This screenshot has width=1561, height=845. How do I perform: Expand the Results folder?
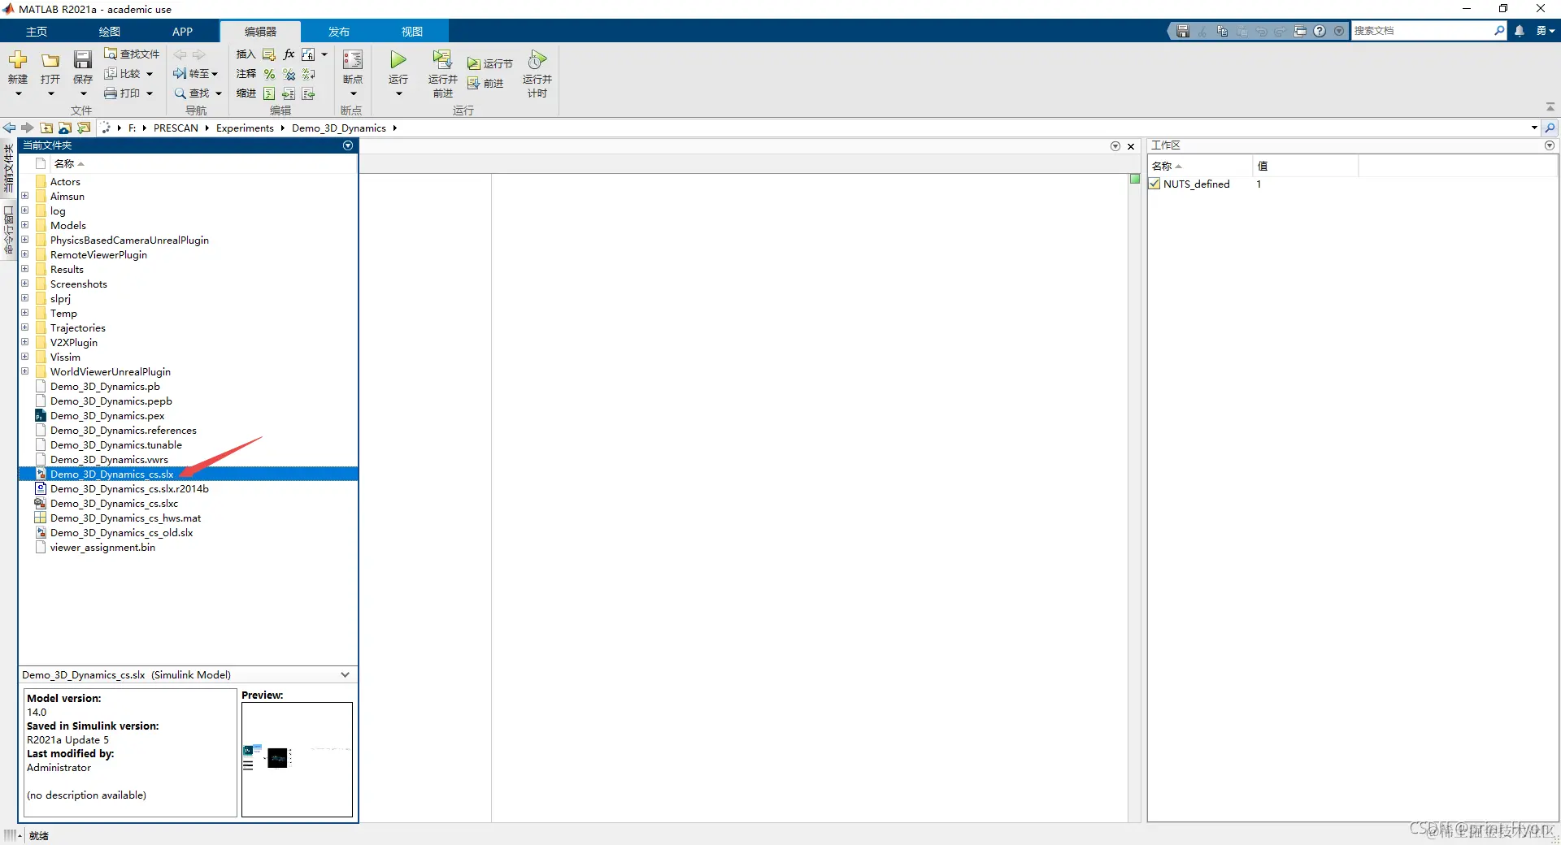[25, 269]
